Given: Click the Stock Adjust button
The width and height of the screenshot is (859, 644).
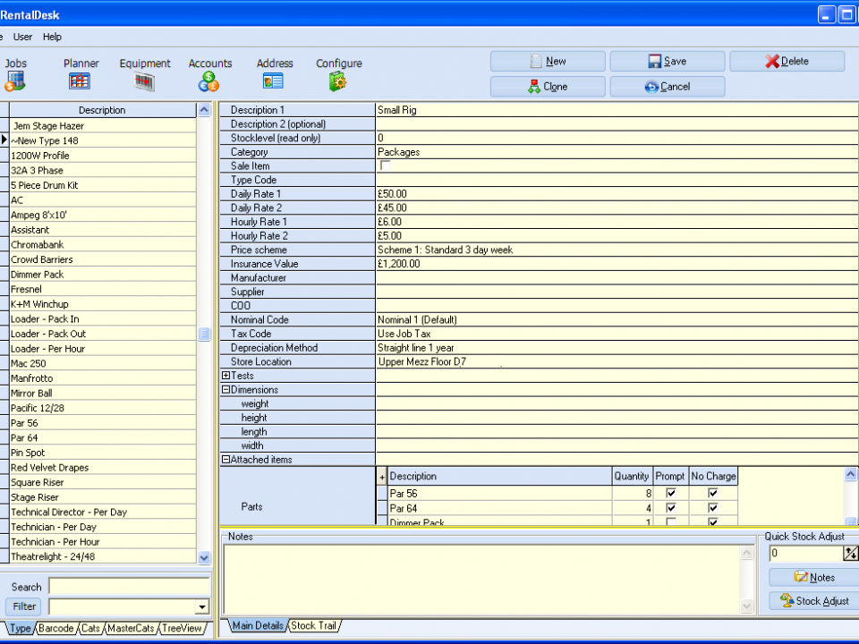Looking at the screenshot, I should click(x=813, y=601).
